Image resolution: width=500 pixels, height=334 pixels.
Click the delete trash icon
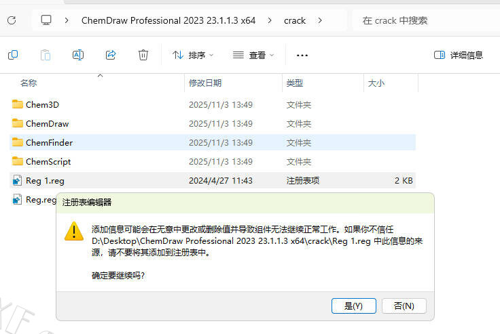[143, 55]
